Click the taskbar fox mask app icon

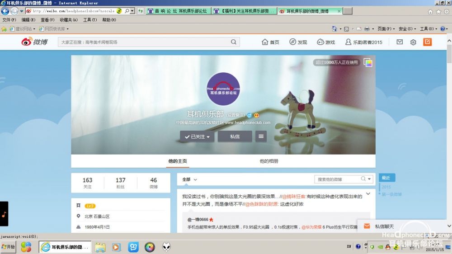tap(166, 247)
